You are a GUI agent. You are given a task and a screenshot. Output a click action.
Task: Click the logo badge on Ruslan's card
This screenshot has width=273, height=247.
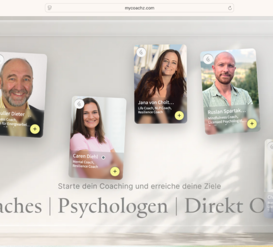tap(208, 59)
